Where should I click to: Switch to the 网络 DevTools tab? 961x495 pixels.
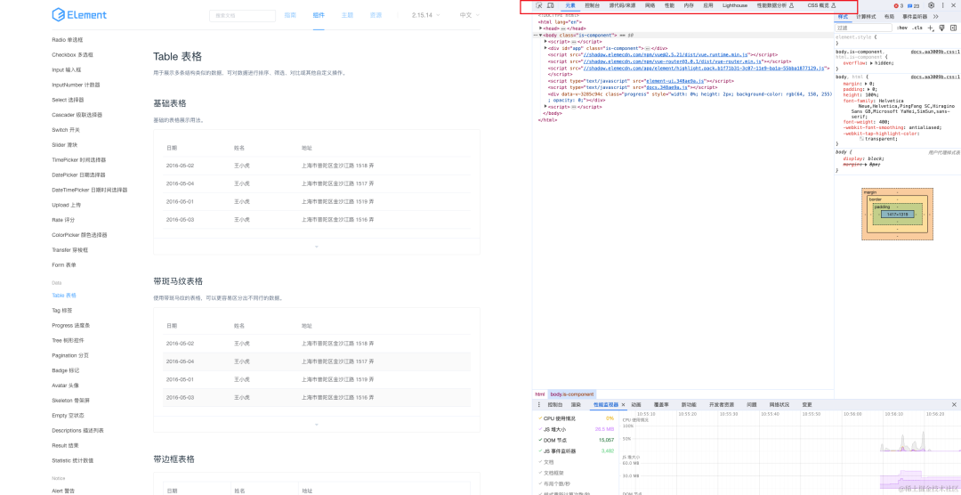[650, 5]
